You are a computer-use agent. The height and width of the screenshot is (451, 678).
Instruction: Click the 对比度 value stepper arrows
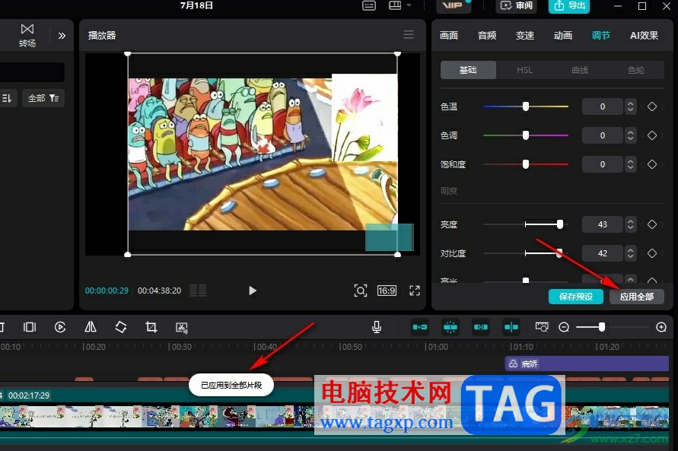pyautogui.click(x=630, y=253)
